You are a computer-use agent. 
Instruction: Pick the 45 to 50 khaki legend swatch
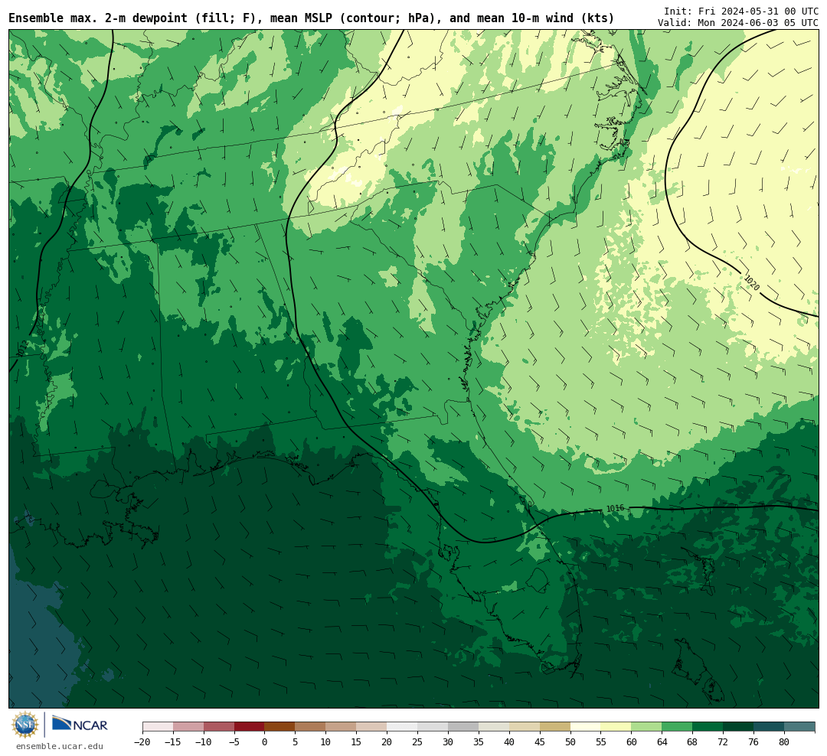(555, 727)
